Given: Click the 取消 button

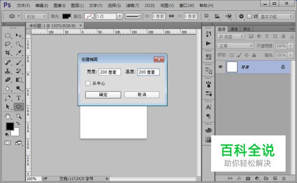Looking at the screenshot, I should tap(142, 95).
